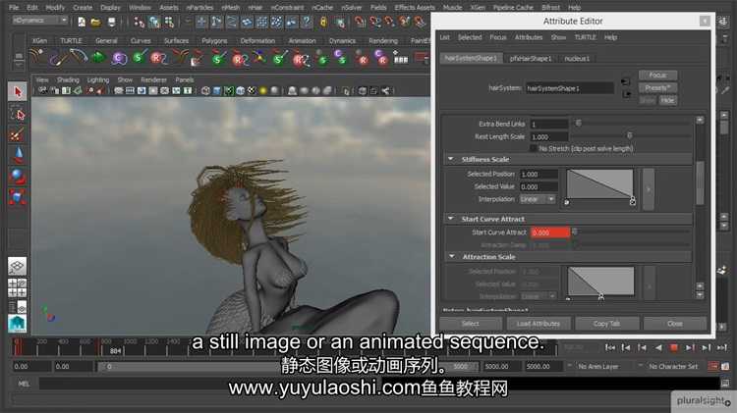The image size is (737, 413).
Task: Stop playback with the red stop button
Action: click(673, 348)
